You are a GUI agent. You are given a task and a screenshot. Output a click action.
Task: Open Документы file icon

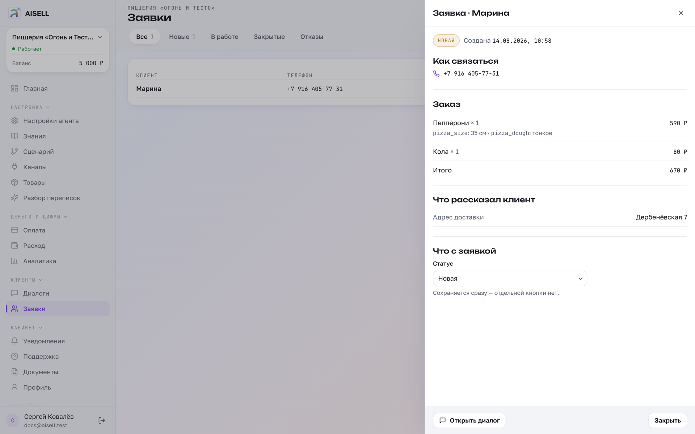pos(14,372)
